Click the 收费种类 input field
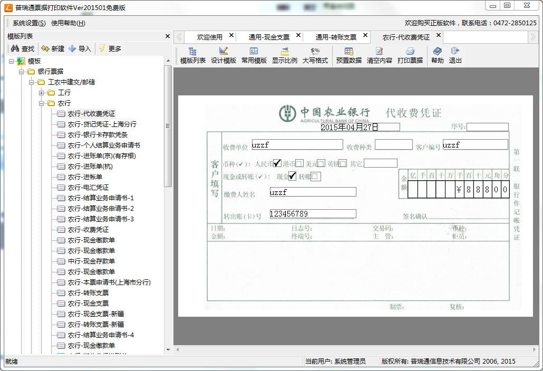 pos(394,145)
